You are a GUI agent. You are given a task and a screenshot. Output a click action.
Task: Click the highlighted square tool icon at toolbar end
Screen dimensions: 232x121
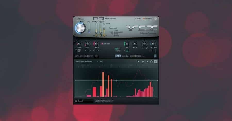pyautogui.click(x=155, y=62)
